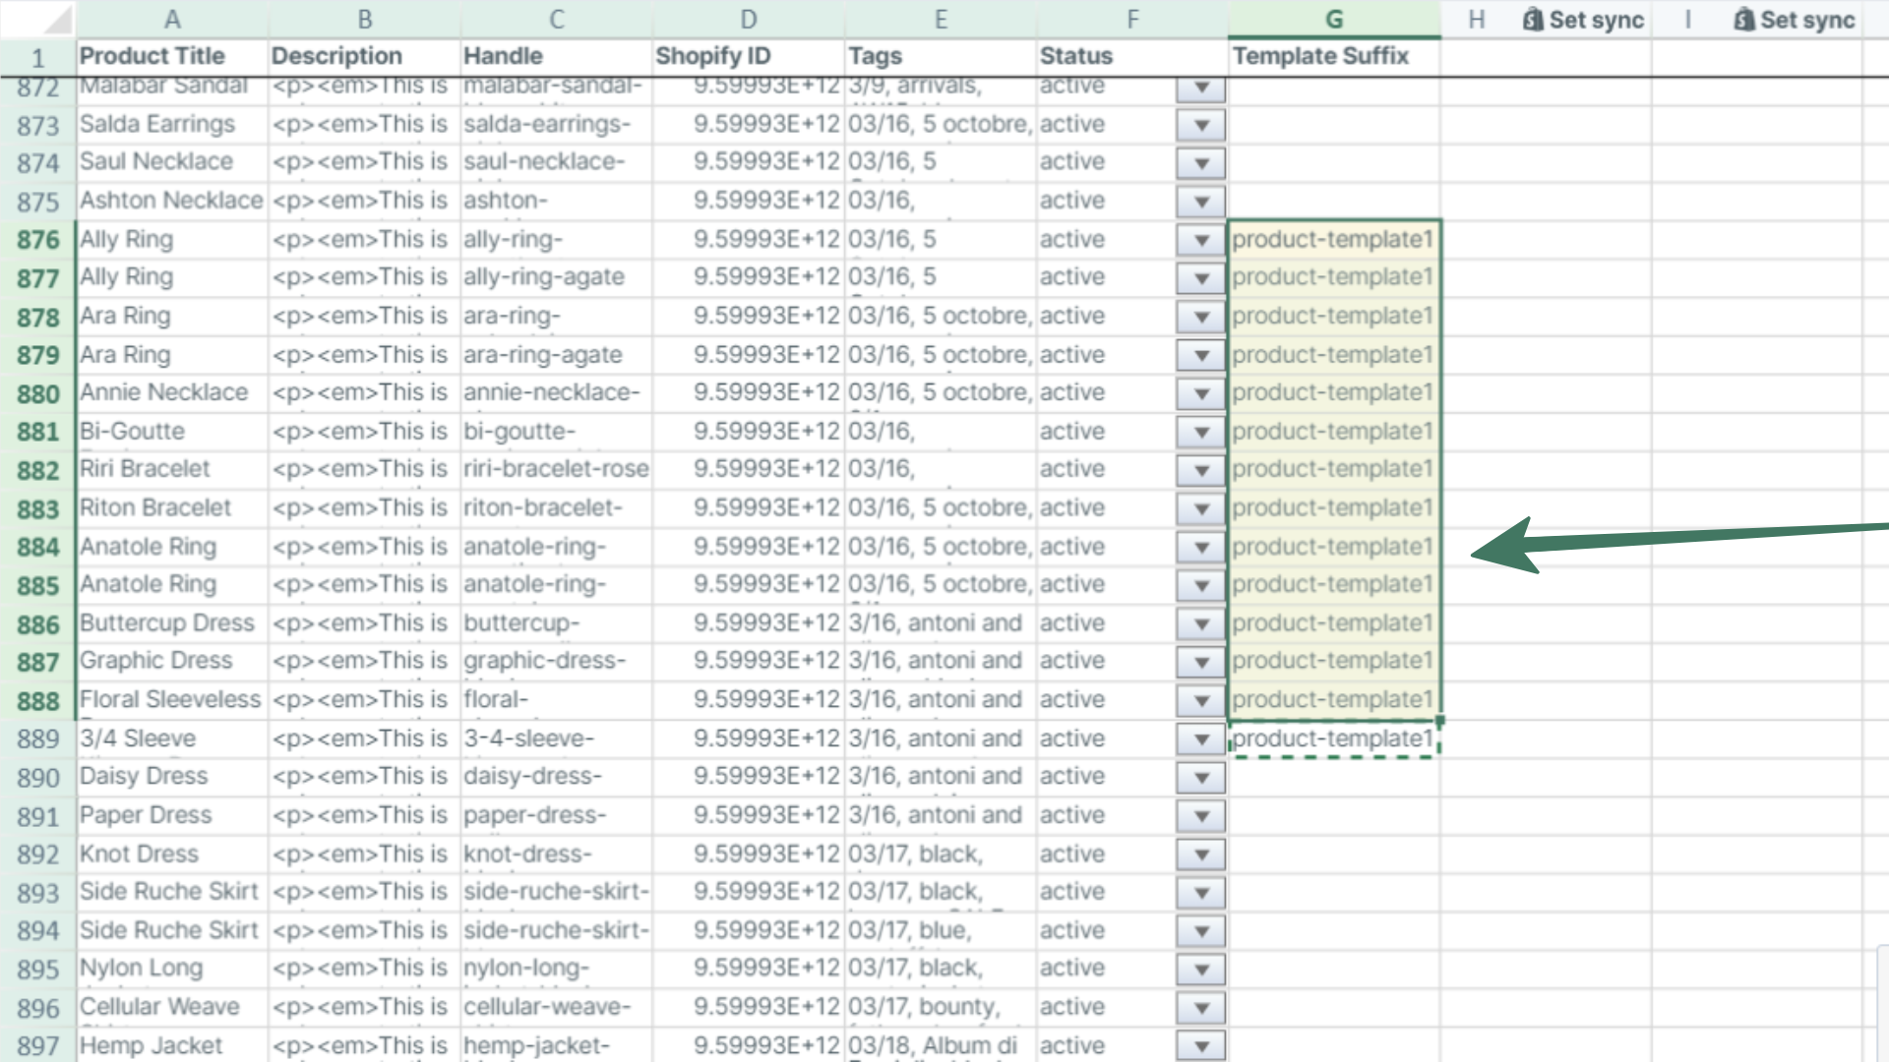Click the select-all corner triangle
Image resolution: width=1889 pixels, height=1062 pixels.
coord(57,20)
